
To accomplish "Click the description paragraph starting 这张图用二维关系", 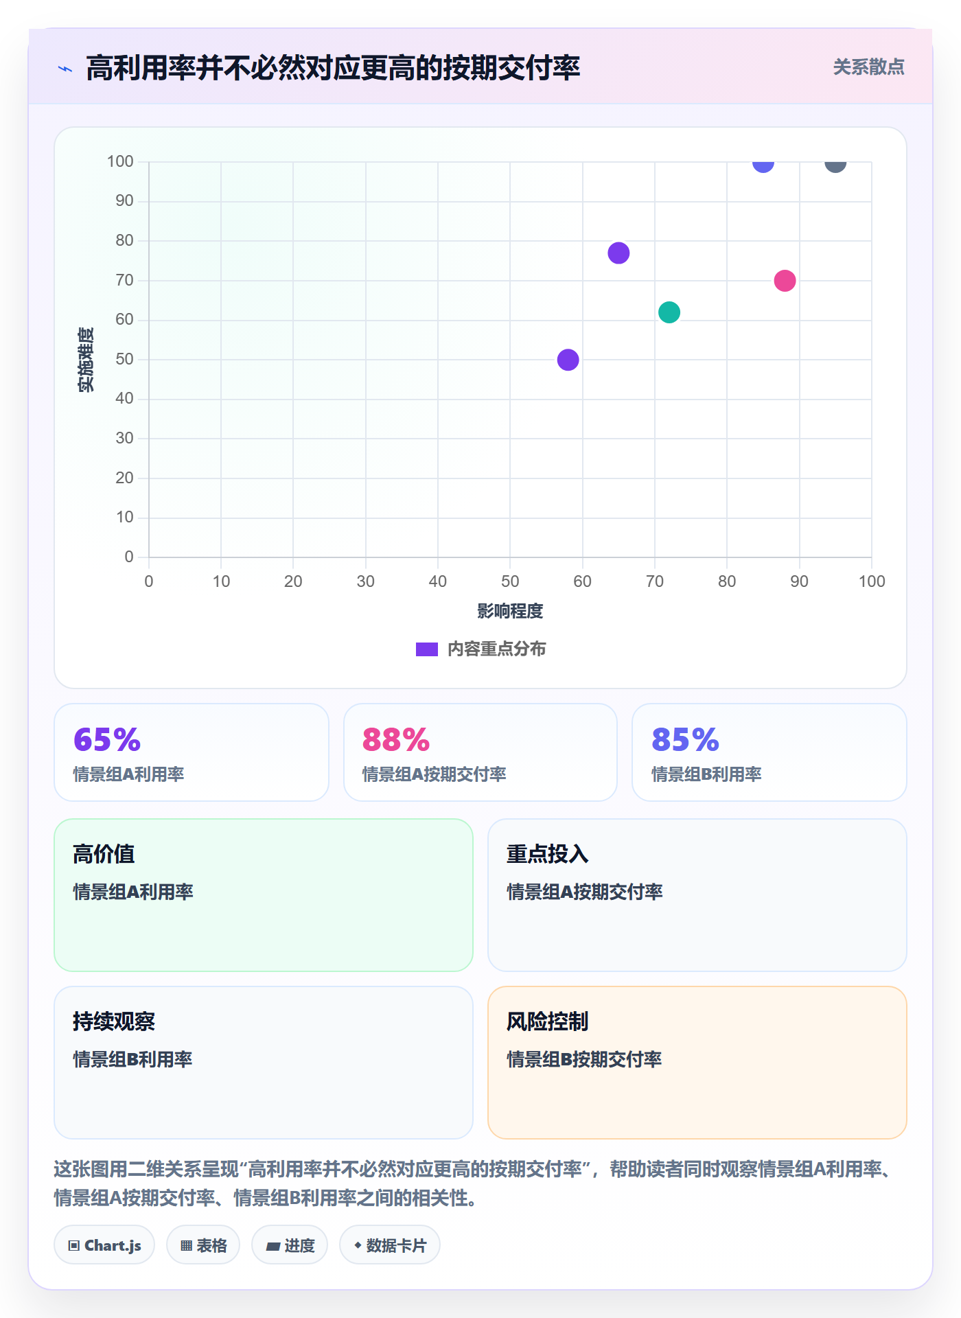I will click(x=474, y=1183).
